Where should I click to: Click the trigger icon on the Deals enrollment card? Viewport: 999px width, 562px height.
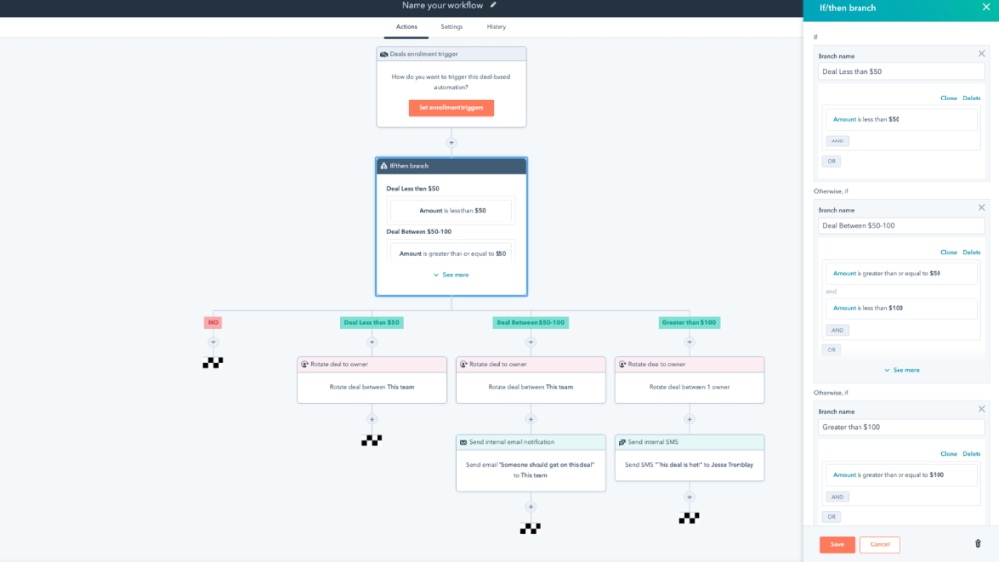384,52
